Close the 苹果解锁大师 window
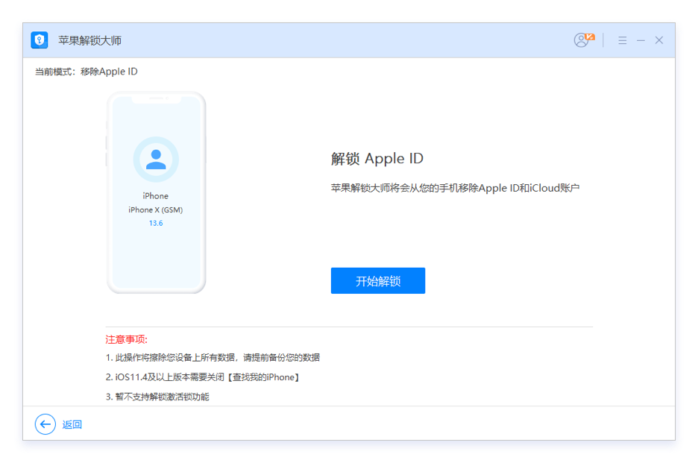This screenshot has width=698, height=463. coord(658,40)
